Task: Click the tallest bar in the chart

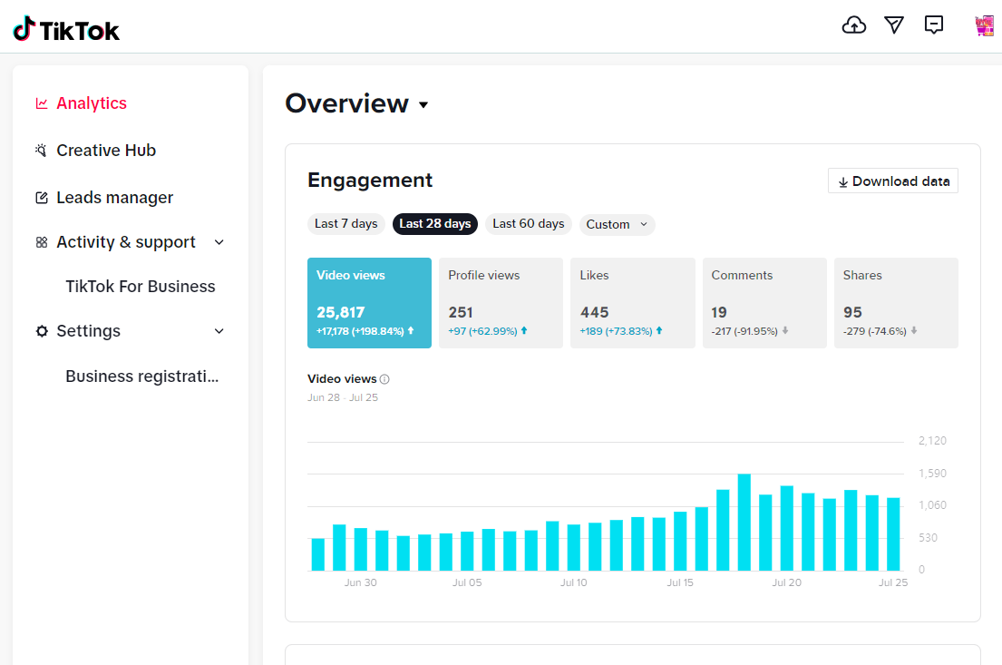Action: click(x=744, y=523)
